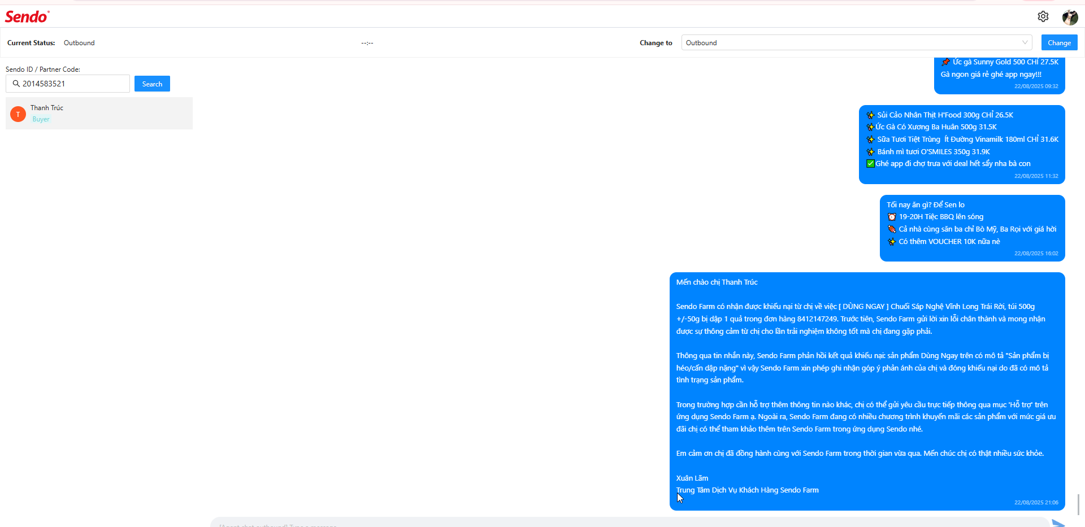The image size is (1085, 527).
Task: Click the 'Change to' label
Action: (x=656, y=43)
